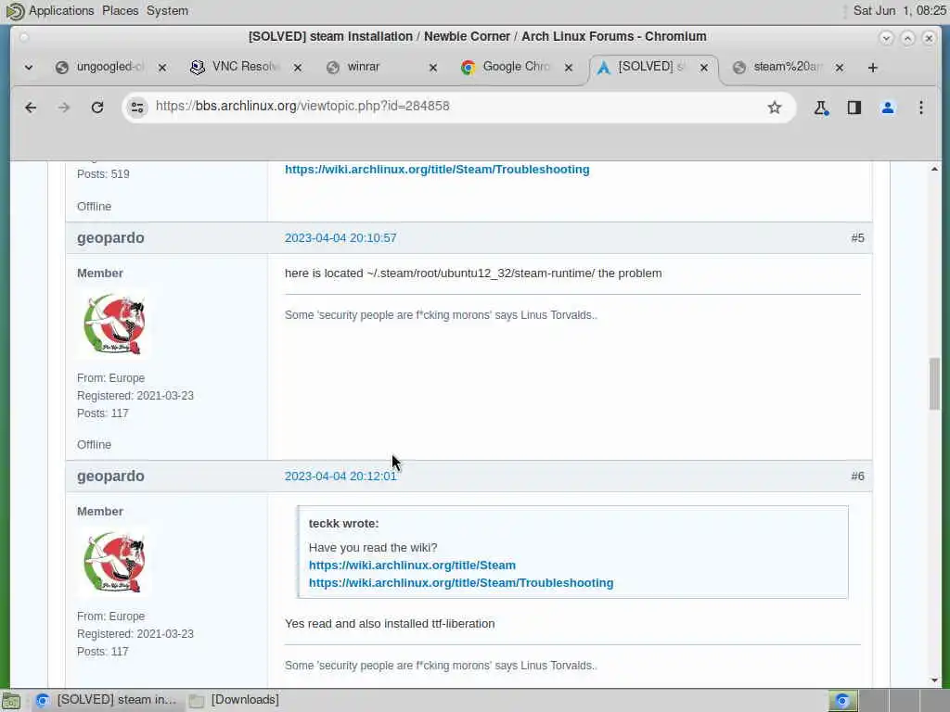Click the MATE logo icon in top panel
Image resolution: width=950 pixels, height=712 pixels.
pyautogui.click(x=15, y=11)
